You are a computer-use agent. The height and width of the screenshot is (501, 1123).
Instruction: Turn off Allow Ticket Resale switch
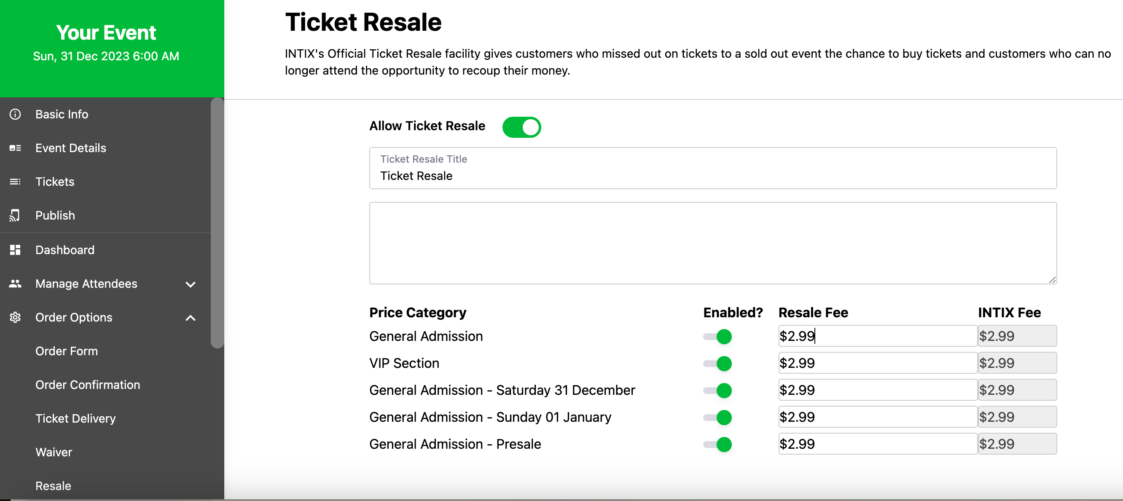coord(521,127)
